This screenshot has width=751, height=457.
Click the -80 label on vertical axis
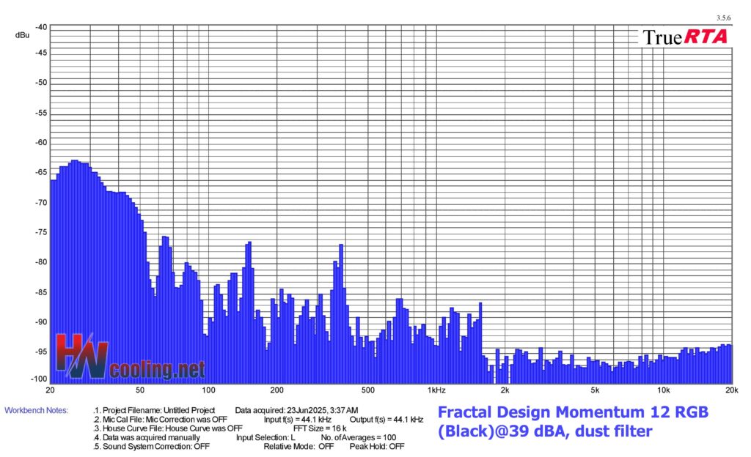point(41,262)
